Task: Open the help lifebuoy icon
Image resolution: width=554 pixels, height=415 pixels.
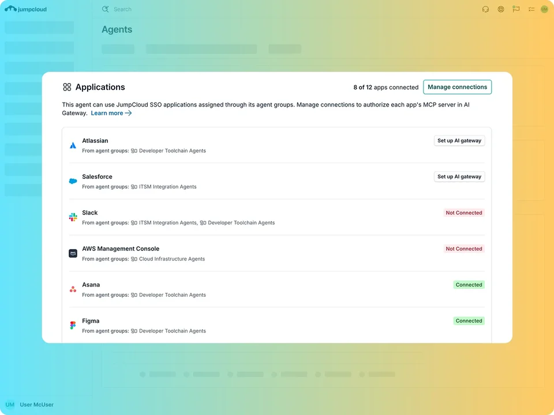Action: click(x=501, y=9)
